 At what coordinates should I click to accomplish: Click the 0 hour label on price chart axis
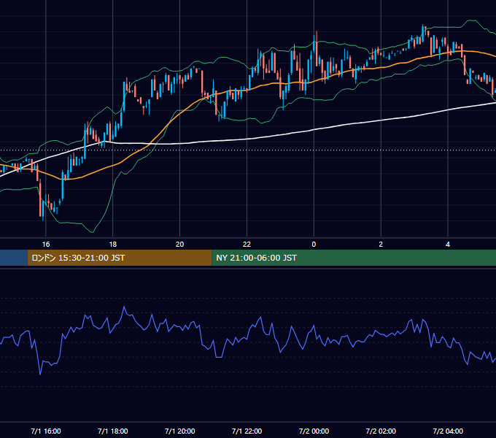pos(314,244)
